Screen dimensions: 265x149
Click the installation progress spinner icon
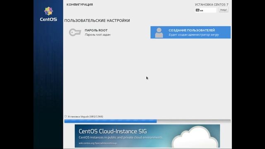pos(65,116)
